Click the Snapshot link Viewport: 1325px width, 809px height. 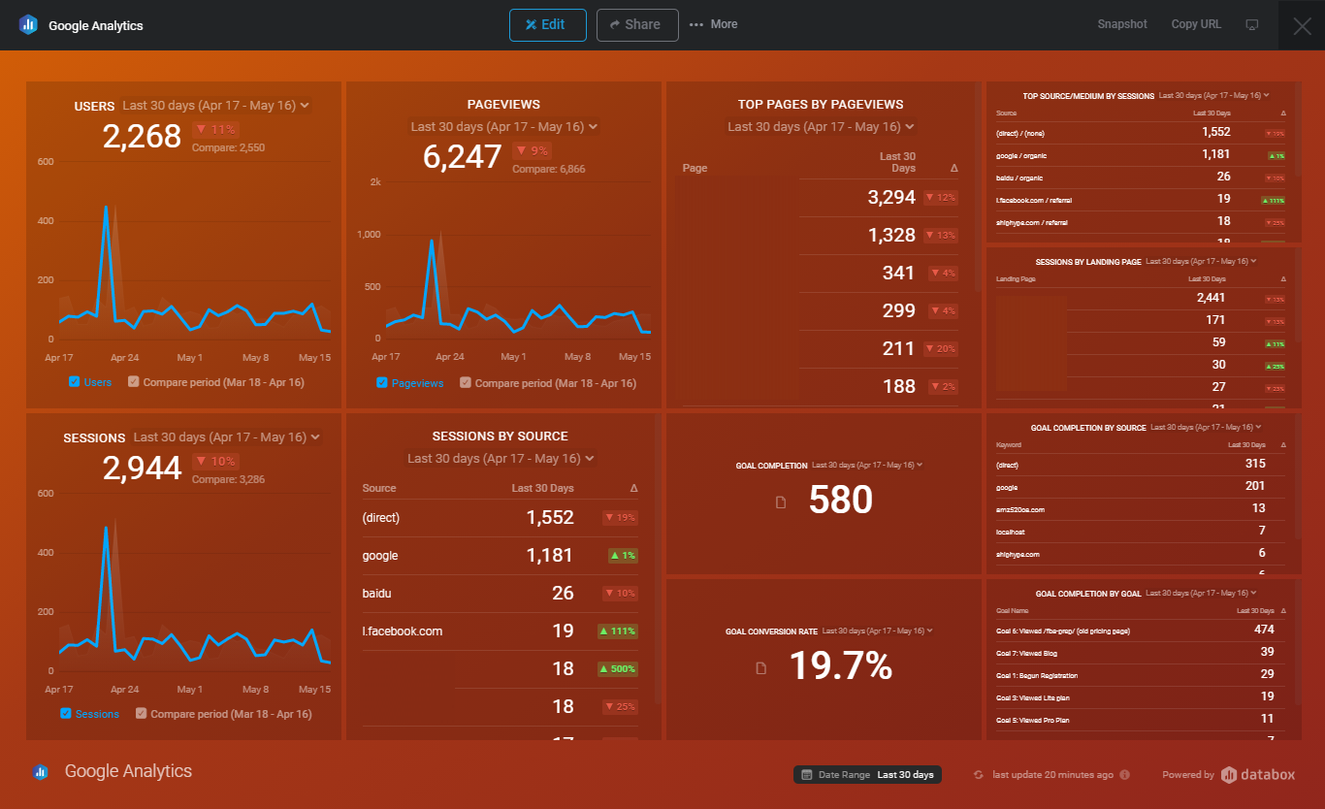click(x=1122, y=24)
